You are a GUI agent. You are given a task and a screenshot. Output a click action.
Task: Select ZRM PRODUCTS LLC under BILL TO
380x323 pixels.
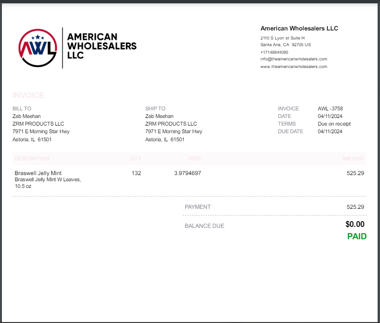[x=39, y=124]
